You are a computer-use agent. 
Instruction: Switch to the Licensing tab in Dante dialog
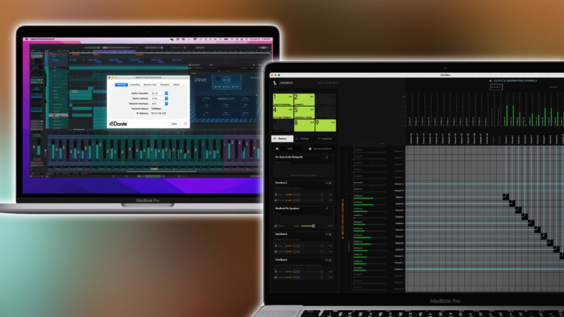(x=135, y=85)
